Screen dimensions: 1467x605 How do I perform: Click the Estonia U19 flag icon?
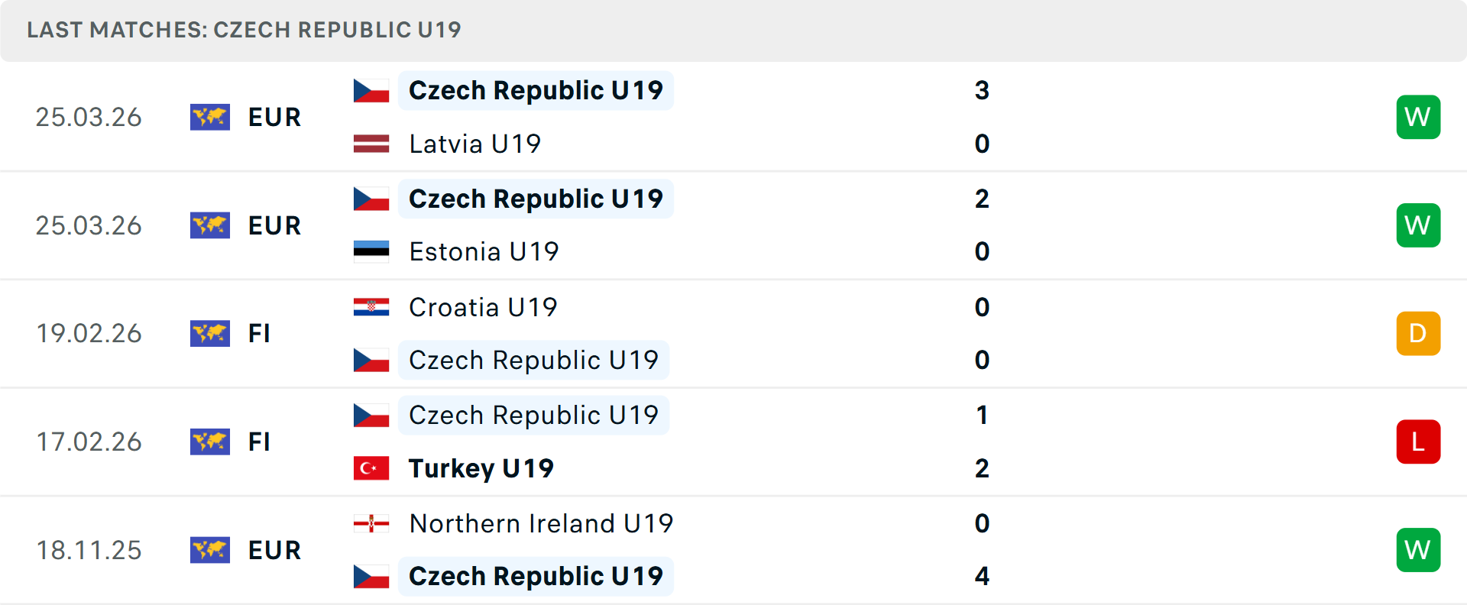pos(371,251)
